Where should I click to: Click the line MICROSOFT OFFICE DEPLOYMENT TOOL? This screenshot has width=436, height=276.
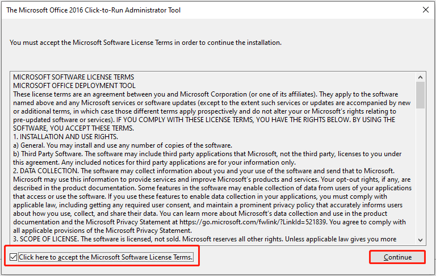pyautogui.click(x=74, y=86)
